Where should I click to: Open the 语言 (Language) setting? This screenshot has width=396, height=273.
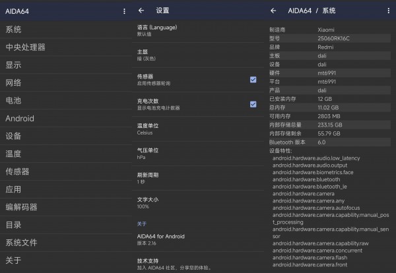click(x=198, y=30)
